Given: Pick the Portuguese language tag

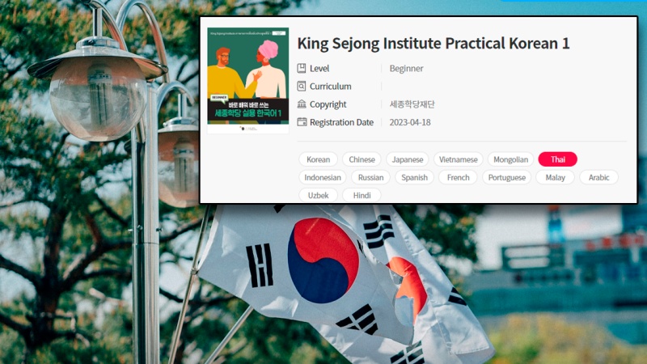Looking at the screenshot, I should (507, 177).
